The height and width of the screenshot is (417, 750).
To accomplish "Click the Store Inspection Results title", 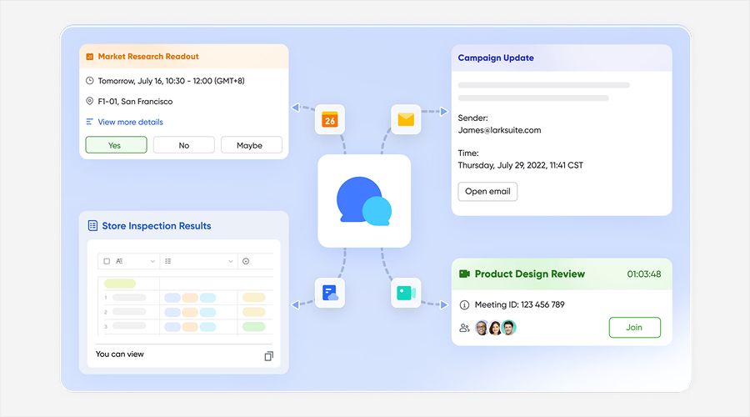I will click(x=157, y=226).
